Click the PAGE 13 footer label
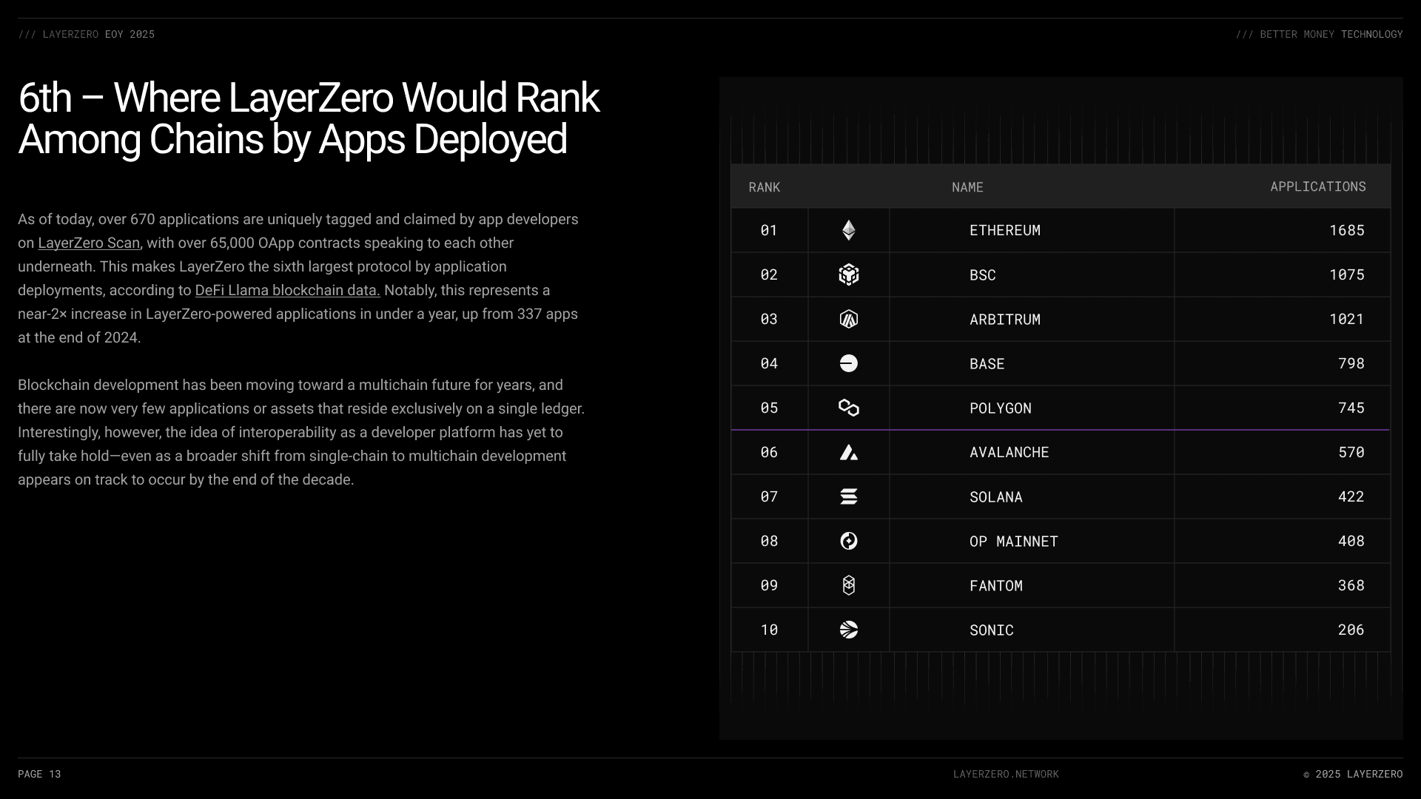The image size is (1421, 799). [x=39, y=774]
